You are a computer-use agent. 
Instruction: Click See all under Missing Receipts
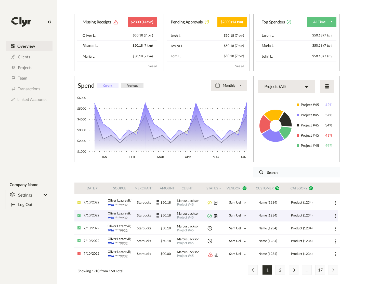click(x=153, y=66)
